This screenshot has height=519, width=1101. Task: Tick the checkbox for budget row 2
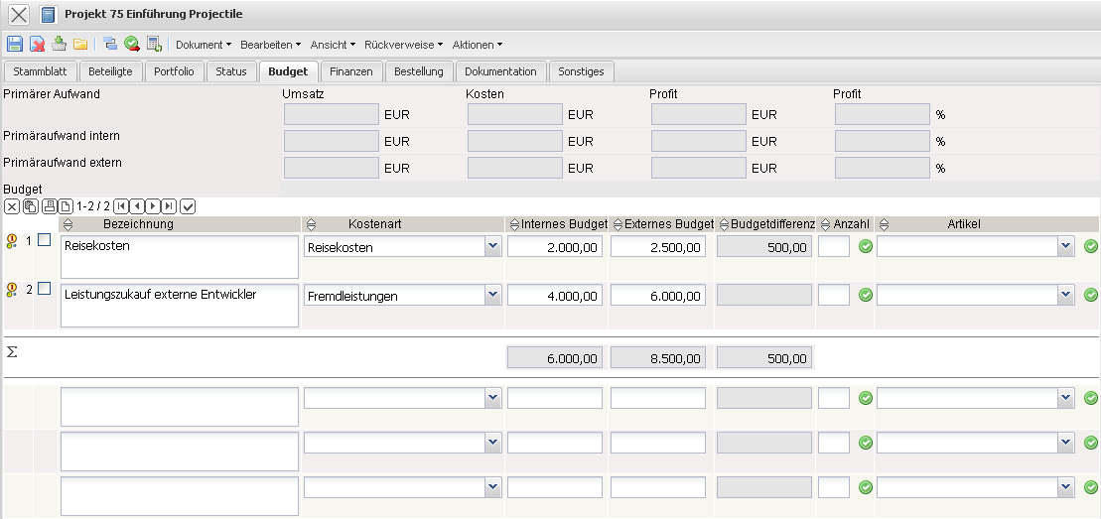tap(44, 289)
